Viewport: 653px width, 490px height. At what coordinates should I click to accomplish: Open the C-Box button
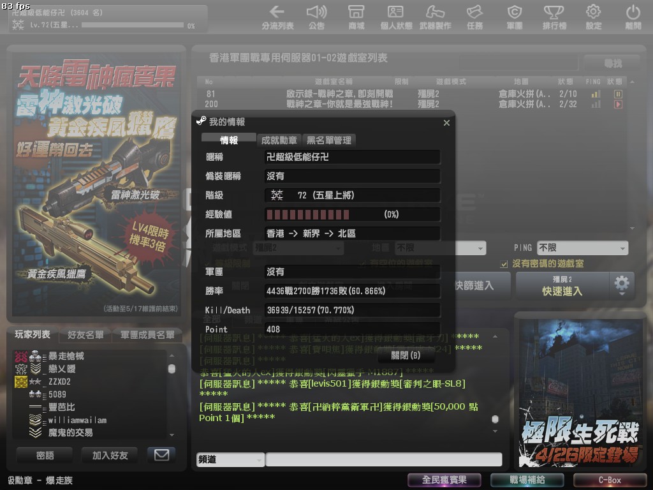tap(610, 480)
